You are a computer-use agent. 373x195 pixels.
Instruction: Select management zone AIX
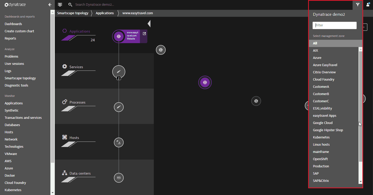(315, 51)
